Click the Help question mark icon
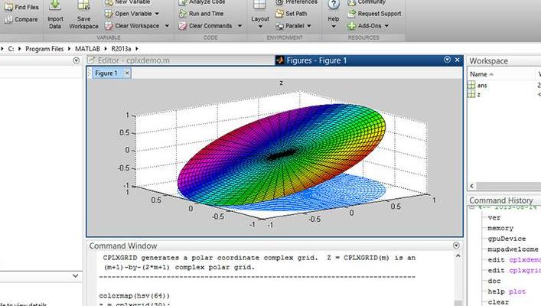This screenshot has height=306, width=541. (x=334, y=5)
